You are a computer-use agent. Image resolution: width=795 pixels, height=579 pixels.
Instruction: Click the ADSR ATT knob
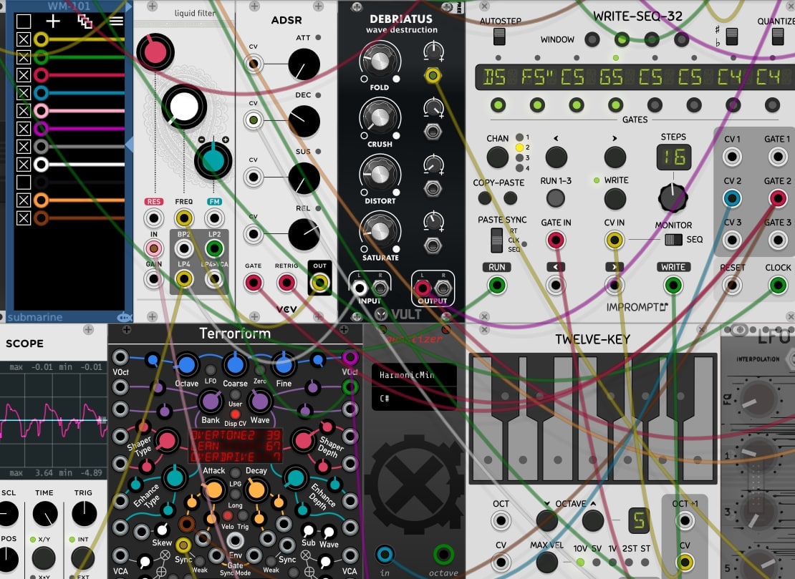(304, 64)
